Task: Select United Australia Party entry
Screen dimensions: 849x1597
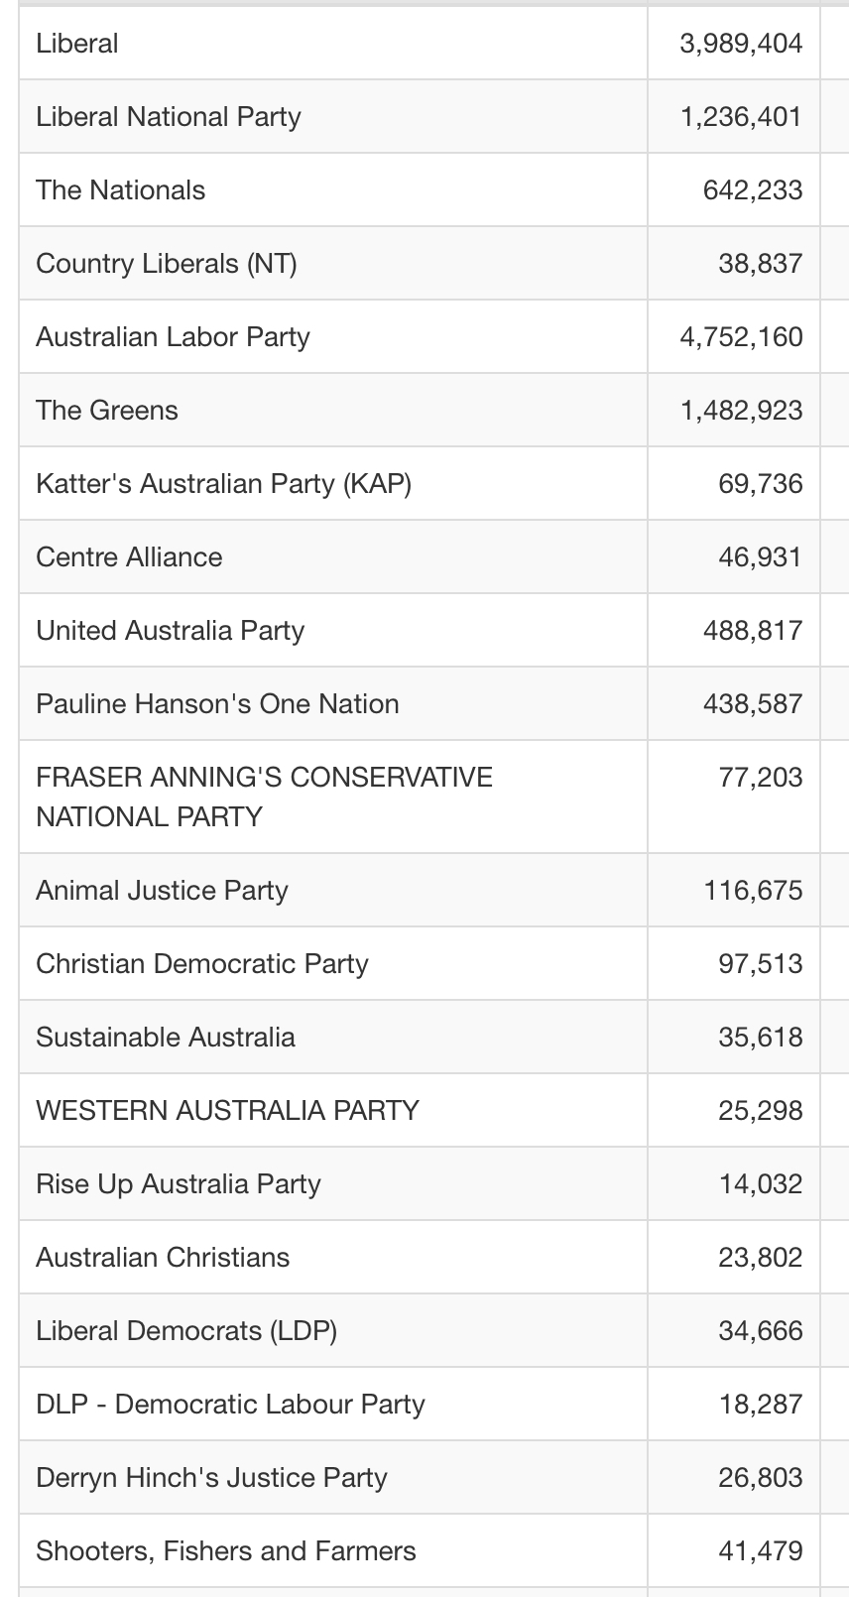Action: (171, 631)
